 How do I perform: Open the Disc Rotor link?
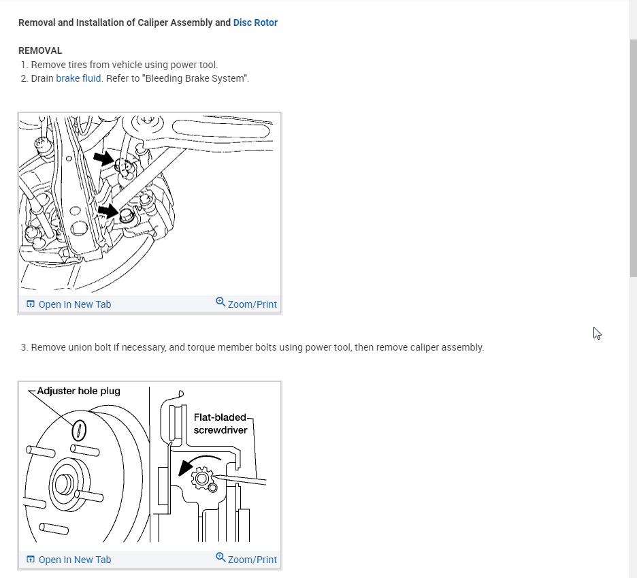tap(255, 22)
